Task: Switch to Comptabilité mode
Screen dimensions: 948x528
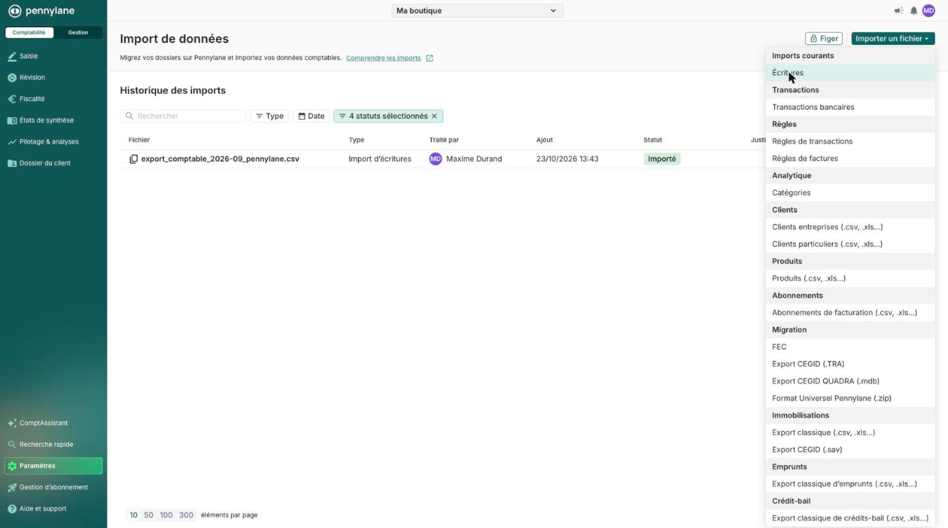Action: coord(29,33)
